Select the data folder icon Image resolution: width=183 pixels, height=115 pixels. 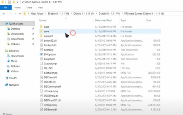tap(41, 27)
